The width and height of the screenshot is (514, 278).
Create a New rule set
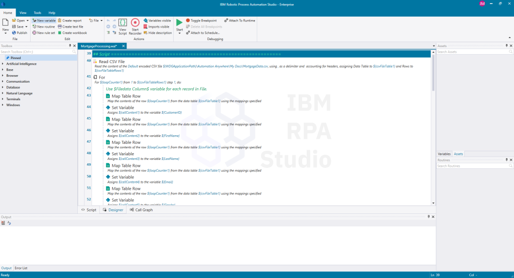point(44,33)
